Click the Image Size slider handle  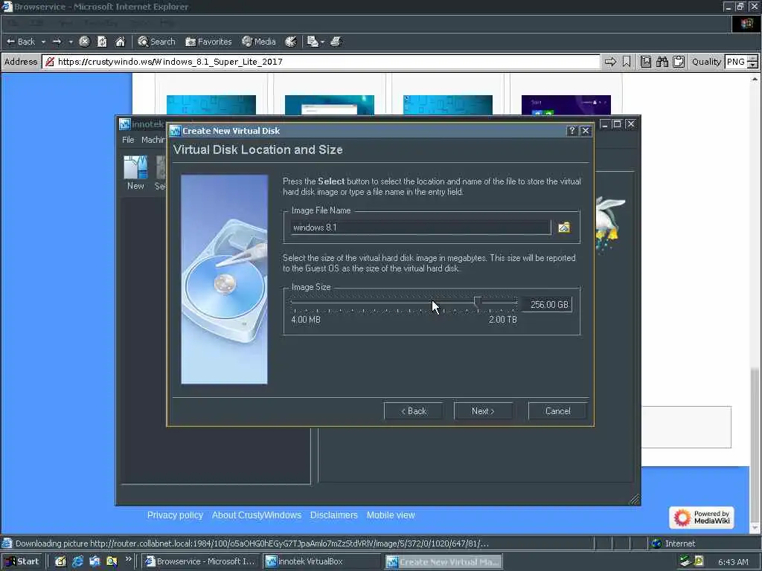[478, 303]
